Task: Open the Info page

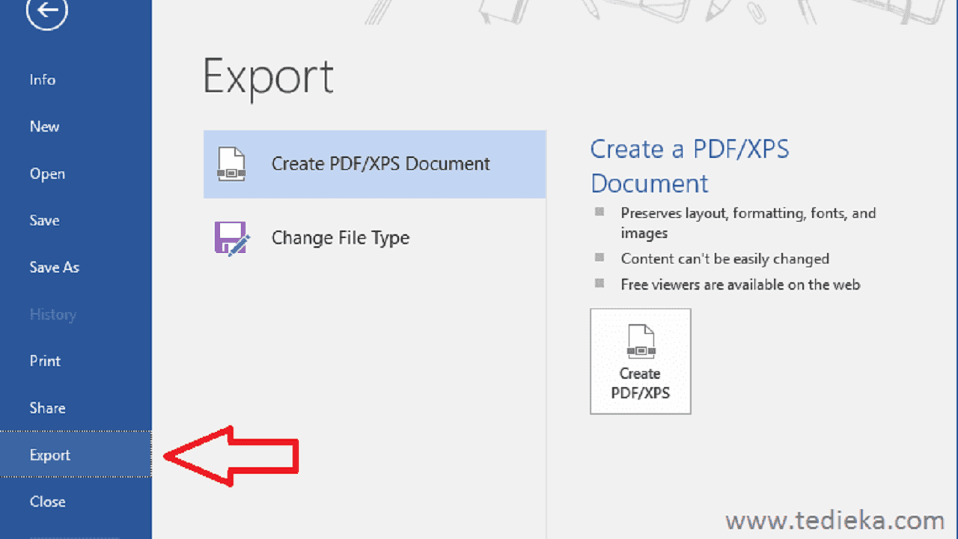Action: pyautogui.click(x=42, y=79)
